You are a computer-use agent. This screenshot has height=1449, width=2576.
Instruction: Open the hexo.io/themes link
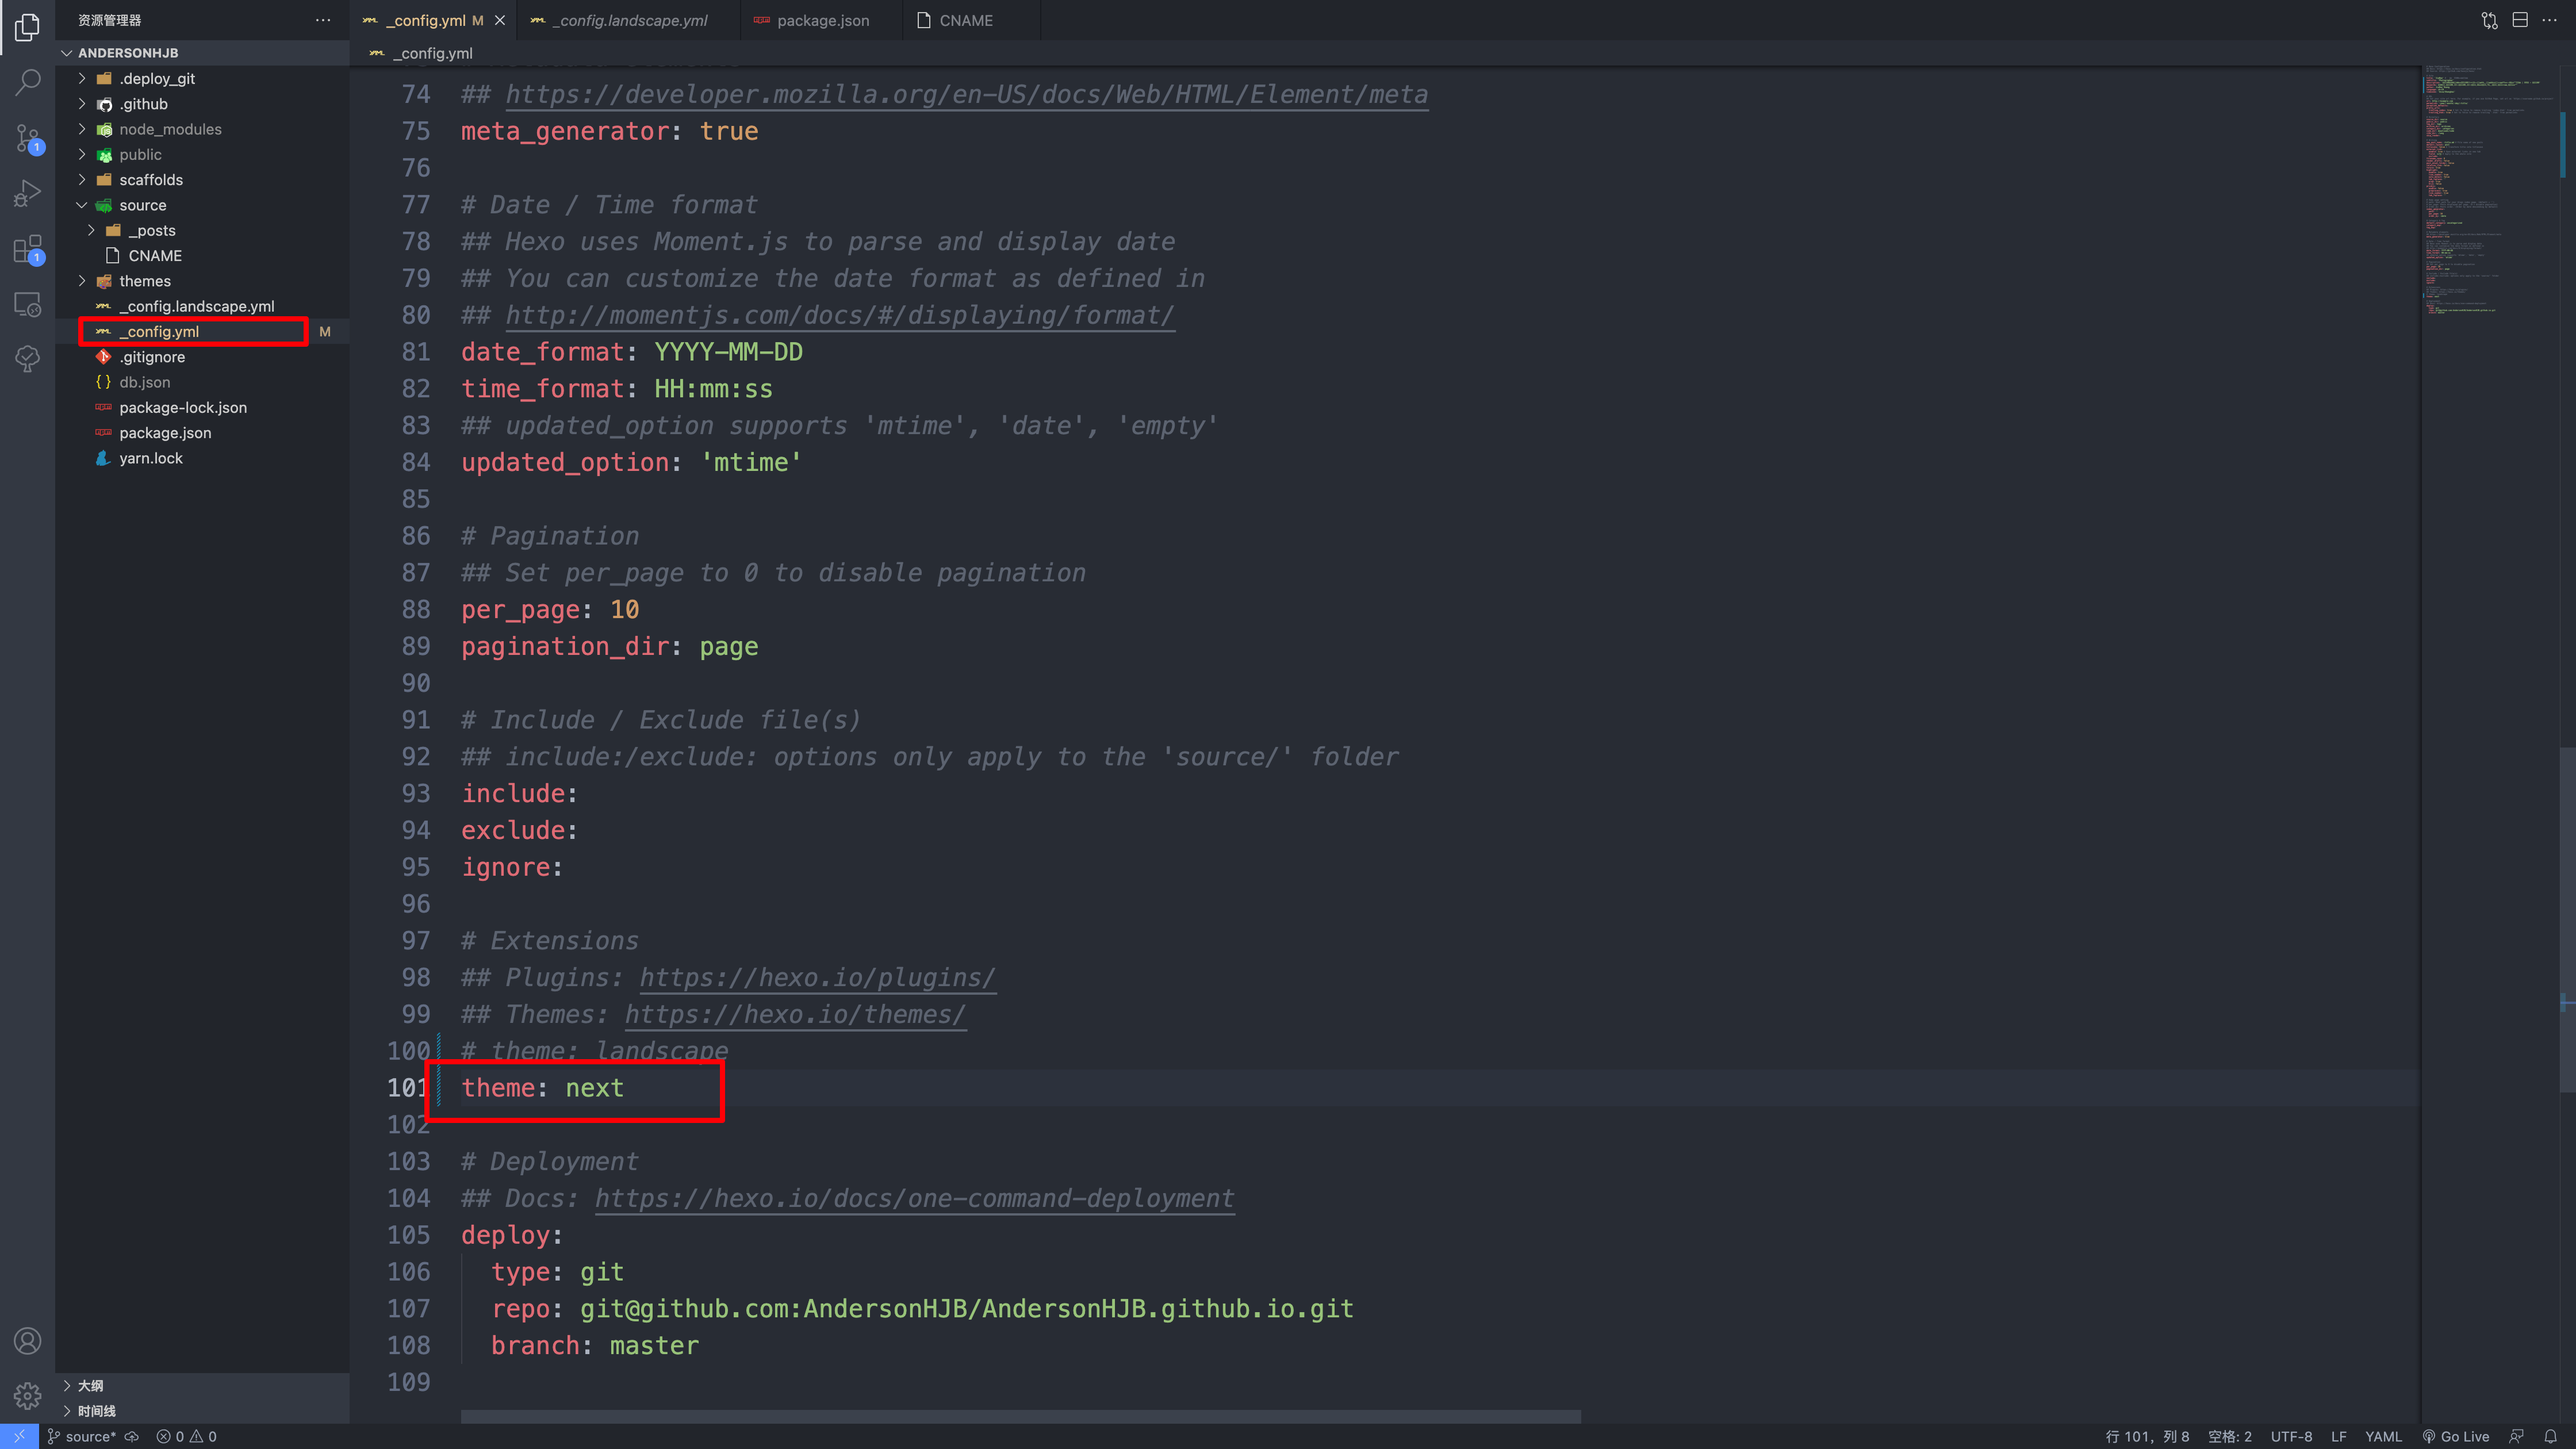[795, 1014]
